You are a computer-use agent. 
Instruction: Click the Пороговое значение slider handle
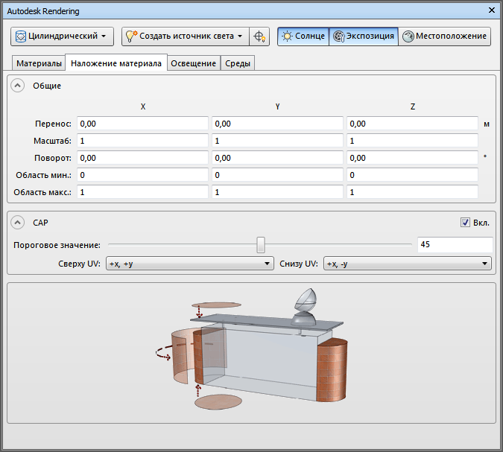pyautogui.click(x=260, y=244)
